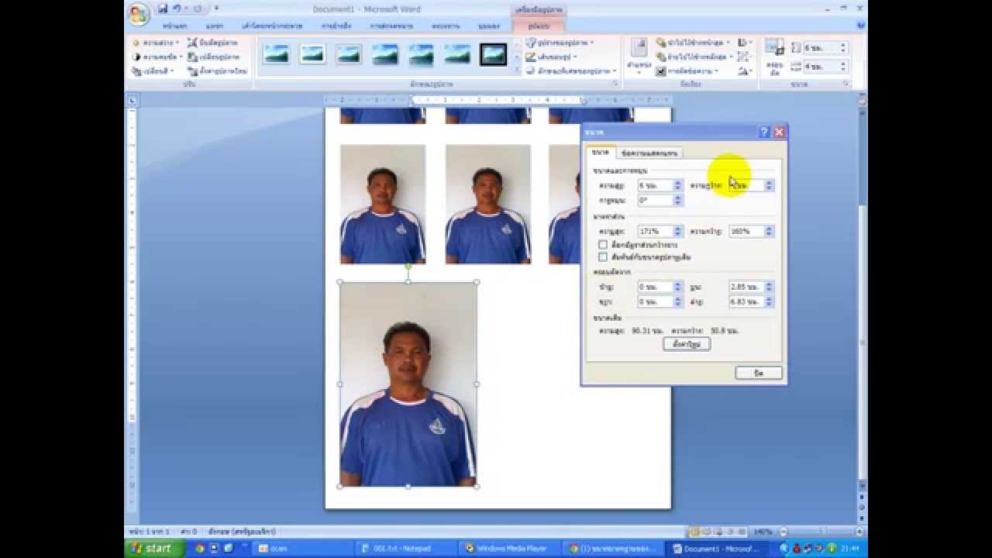The width and height of the screenshot is (992, 558).
Task: Switch to the Picture Format ribbon tab
Action: pos(539,26)
